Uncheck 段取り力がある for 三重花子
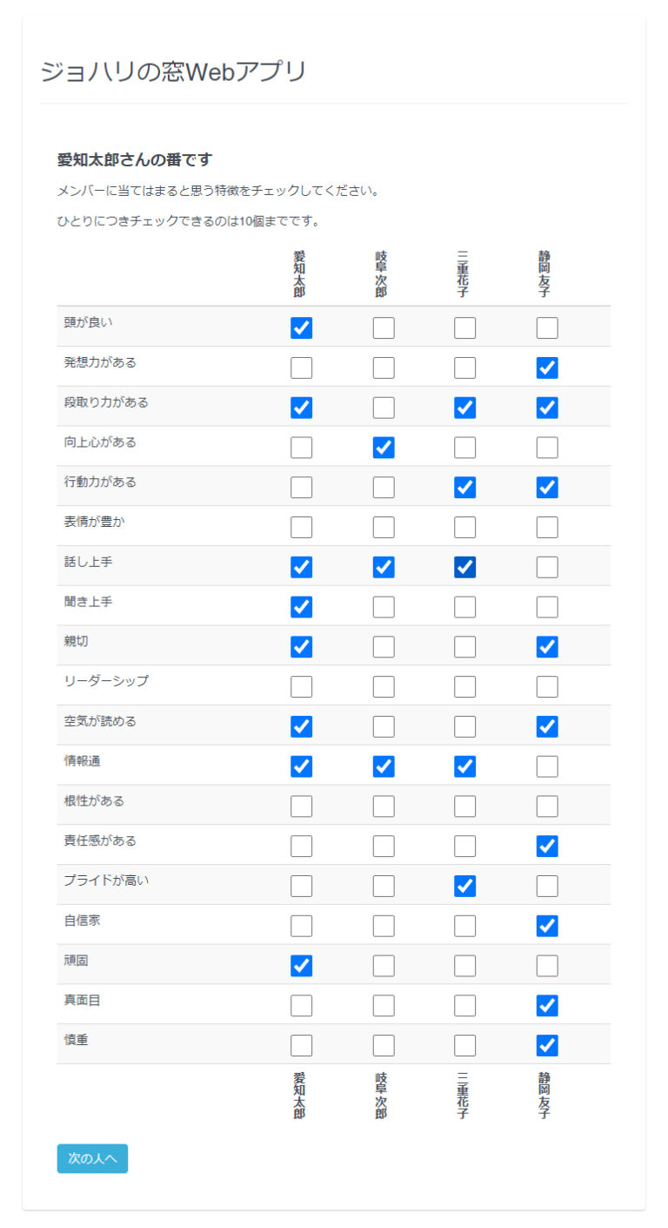 [x=465, y=408]
